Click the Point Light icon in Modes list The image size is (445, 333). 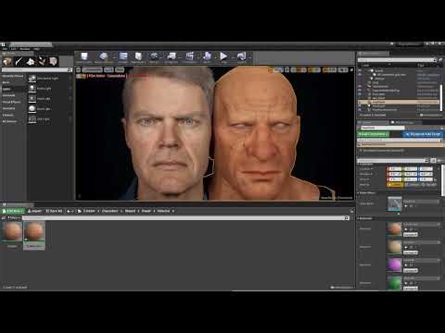pos(32,89)
